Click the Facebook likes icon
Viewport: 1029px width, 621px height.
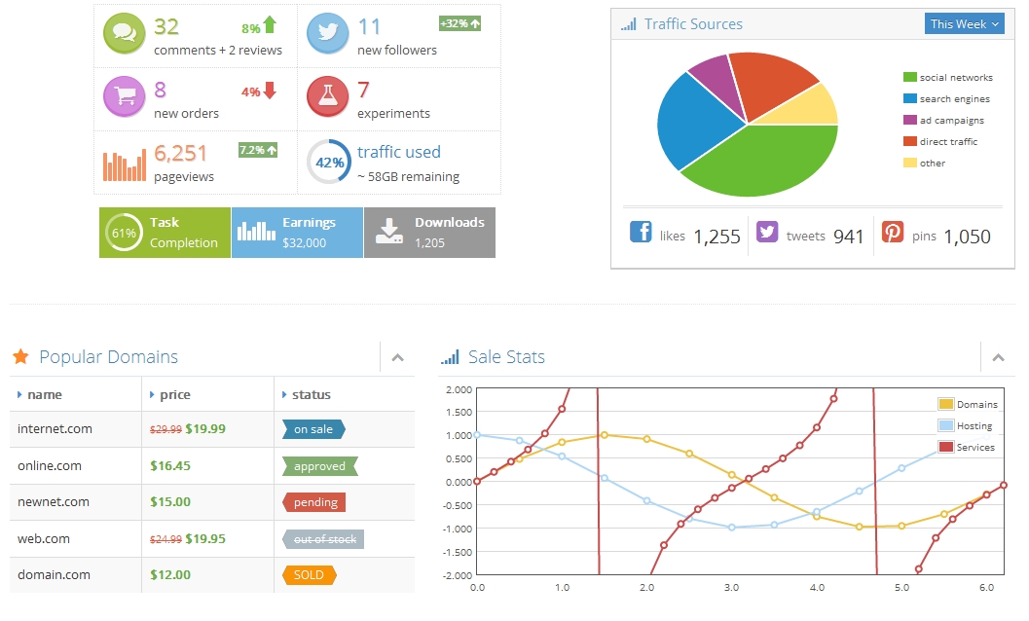tap(641, 233)
